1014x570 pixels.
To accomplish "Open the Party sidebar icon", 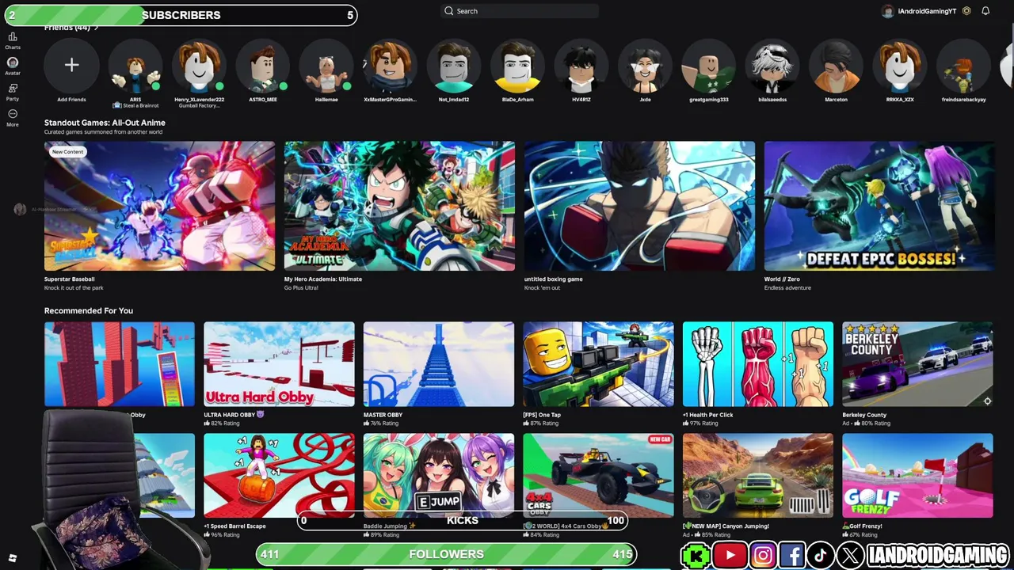I will (x=13, y=92).
